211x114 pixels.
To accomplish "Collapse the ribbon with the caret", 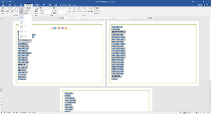I will [209, 16].
